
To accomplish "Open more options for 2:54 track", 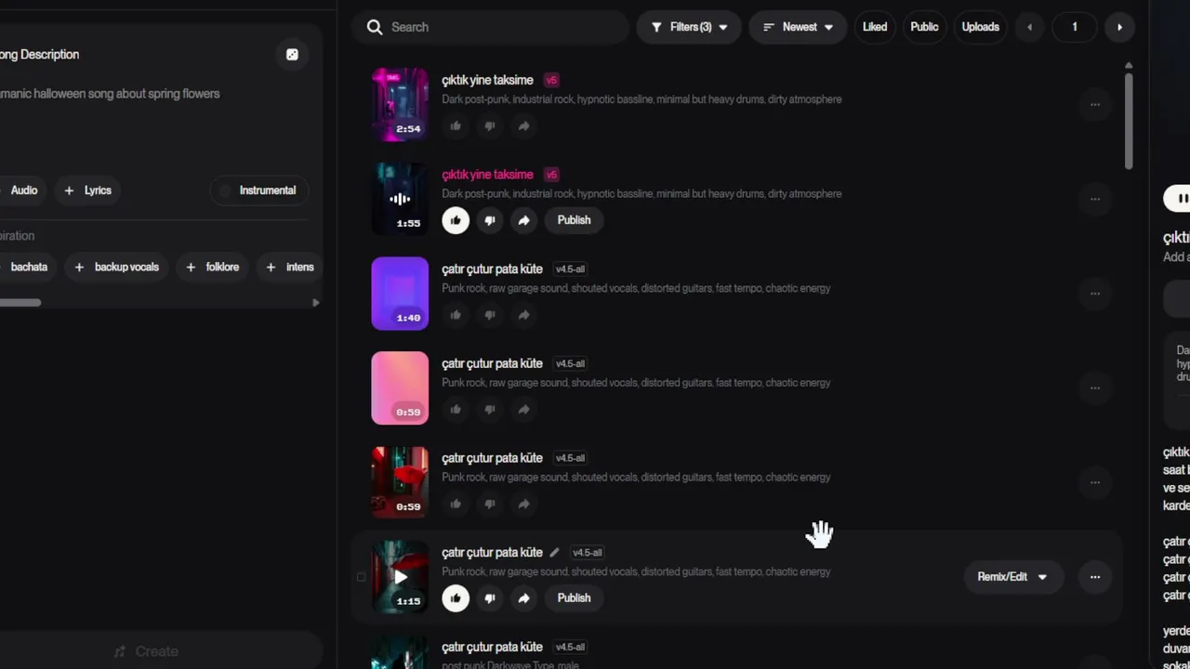I will tap(1094, 105).
